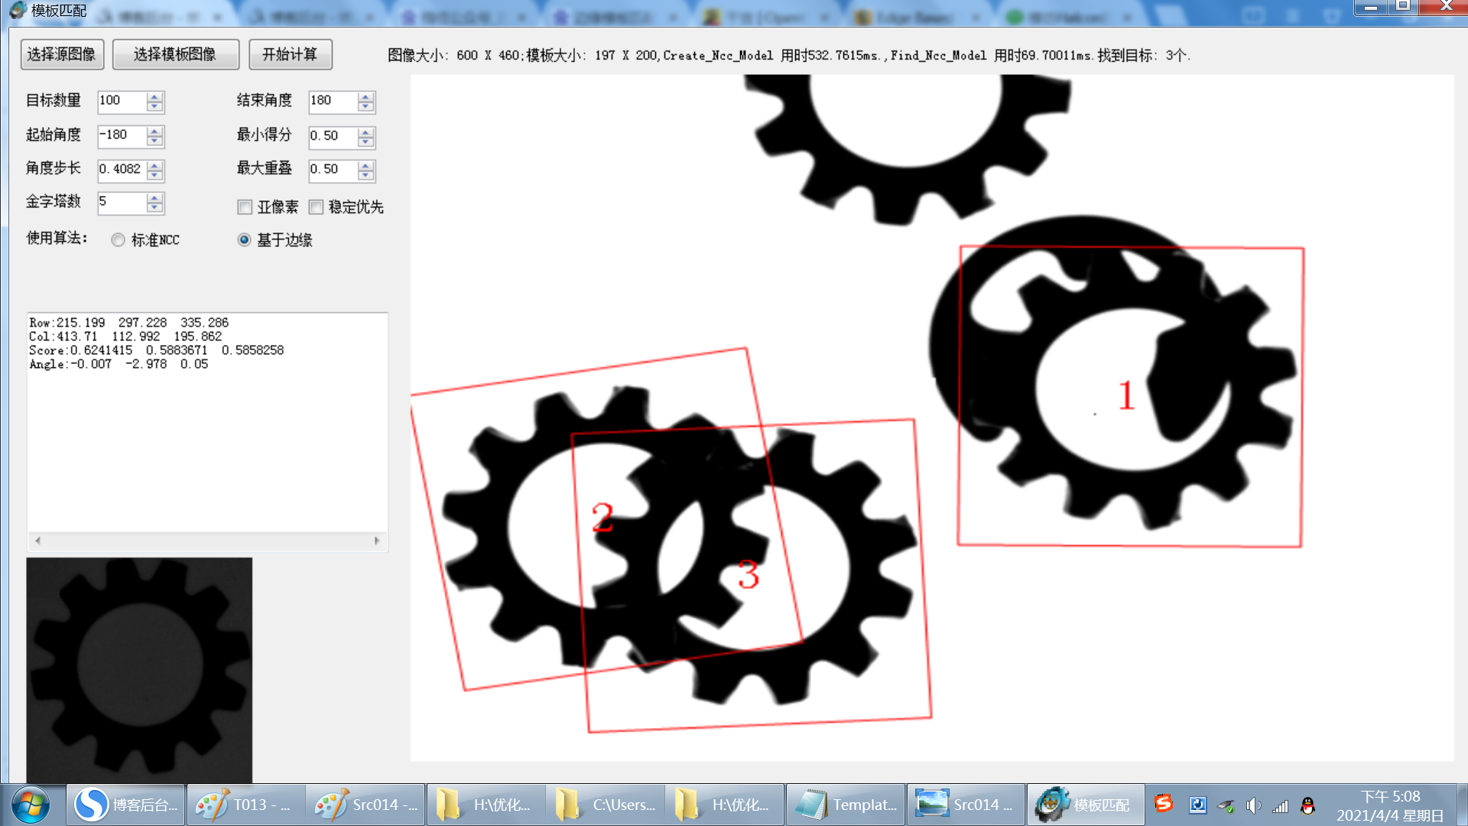Open T013 Paint taskbar window

coord(245,805)
